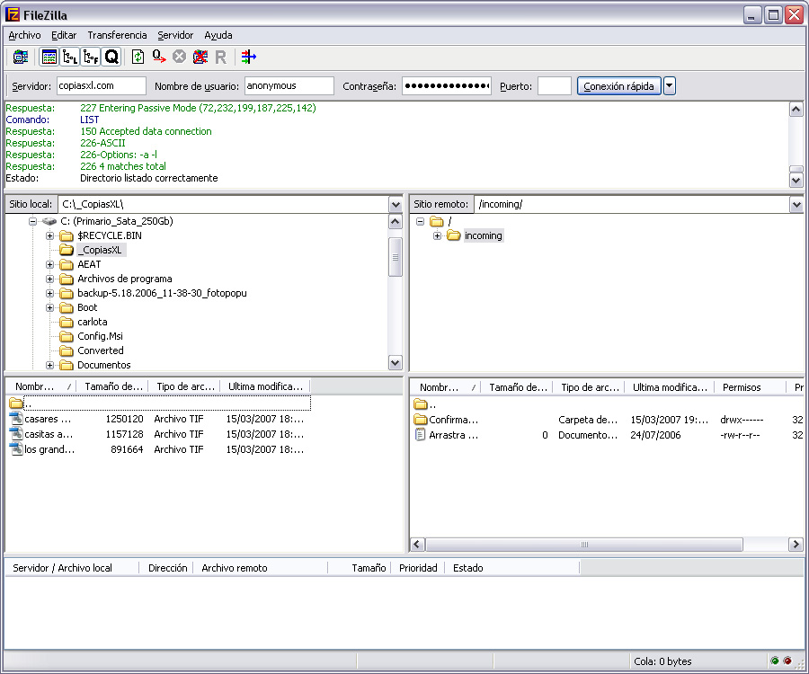Toggle the transfer queue display
Viewport: 809px width, 674px height.
coord(111,57)
